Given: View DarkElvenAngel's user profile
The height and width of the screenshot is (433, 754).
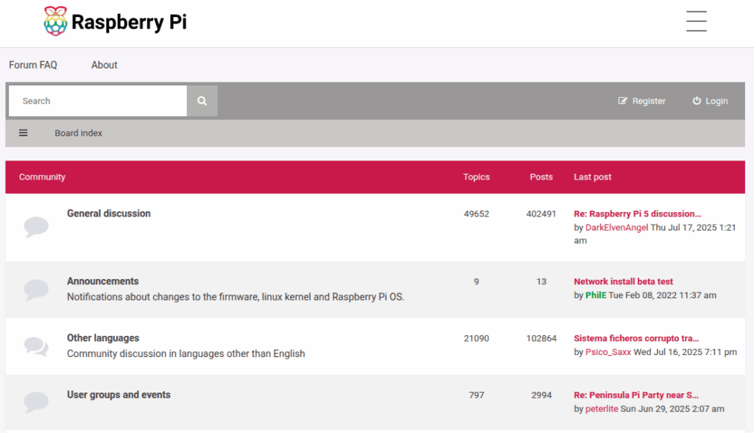Looking at the screenshot, I should pyautogui.click(x=616, y=228).
